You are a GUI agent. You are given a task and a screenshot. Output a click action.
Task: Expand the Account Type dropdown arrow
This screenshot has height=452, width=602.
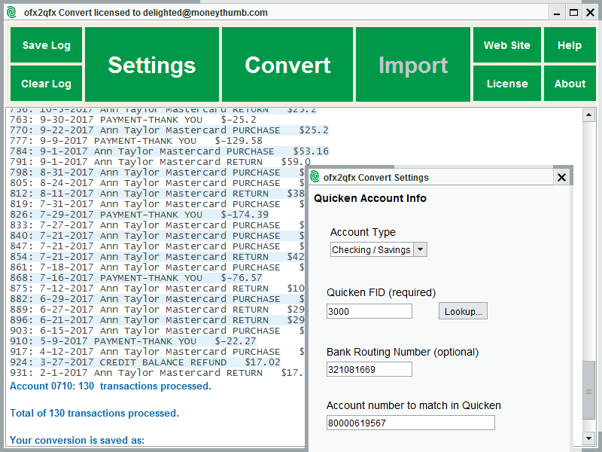[x=421, y=249]
